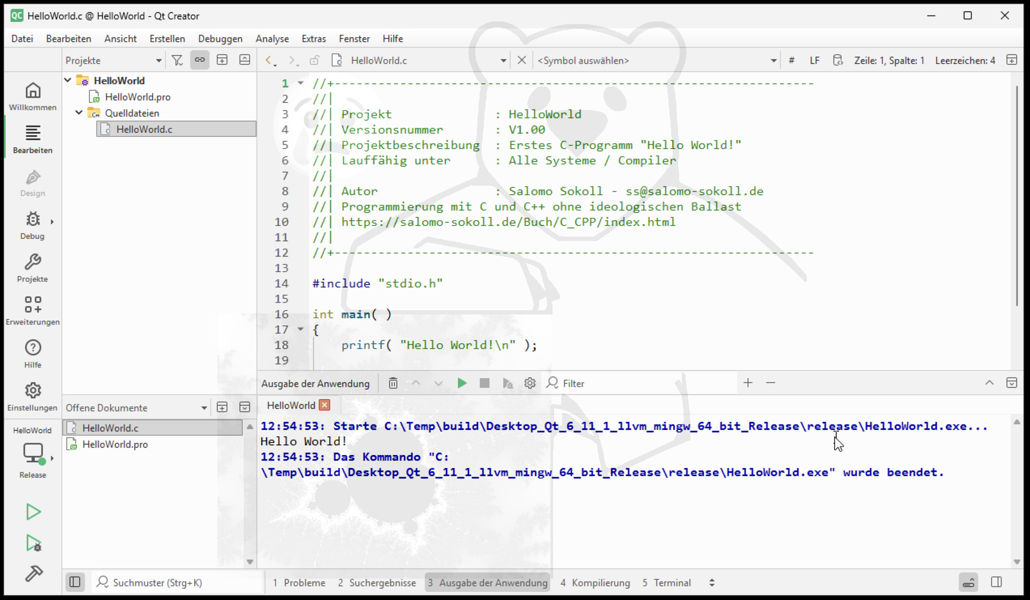The image size is (1030, 600).
Task: Click the Zeile 1, Spalte 1 position
Action: 889,61
